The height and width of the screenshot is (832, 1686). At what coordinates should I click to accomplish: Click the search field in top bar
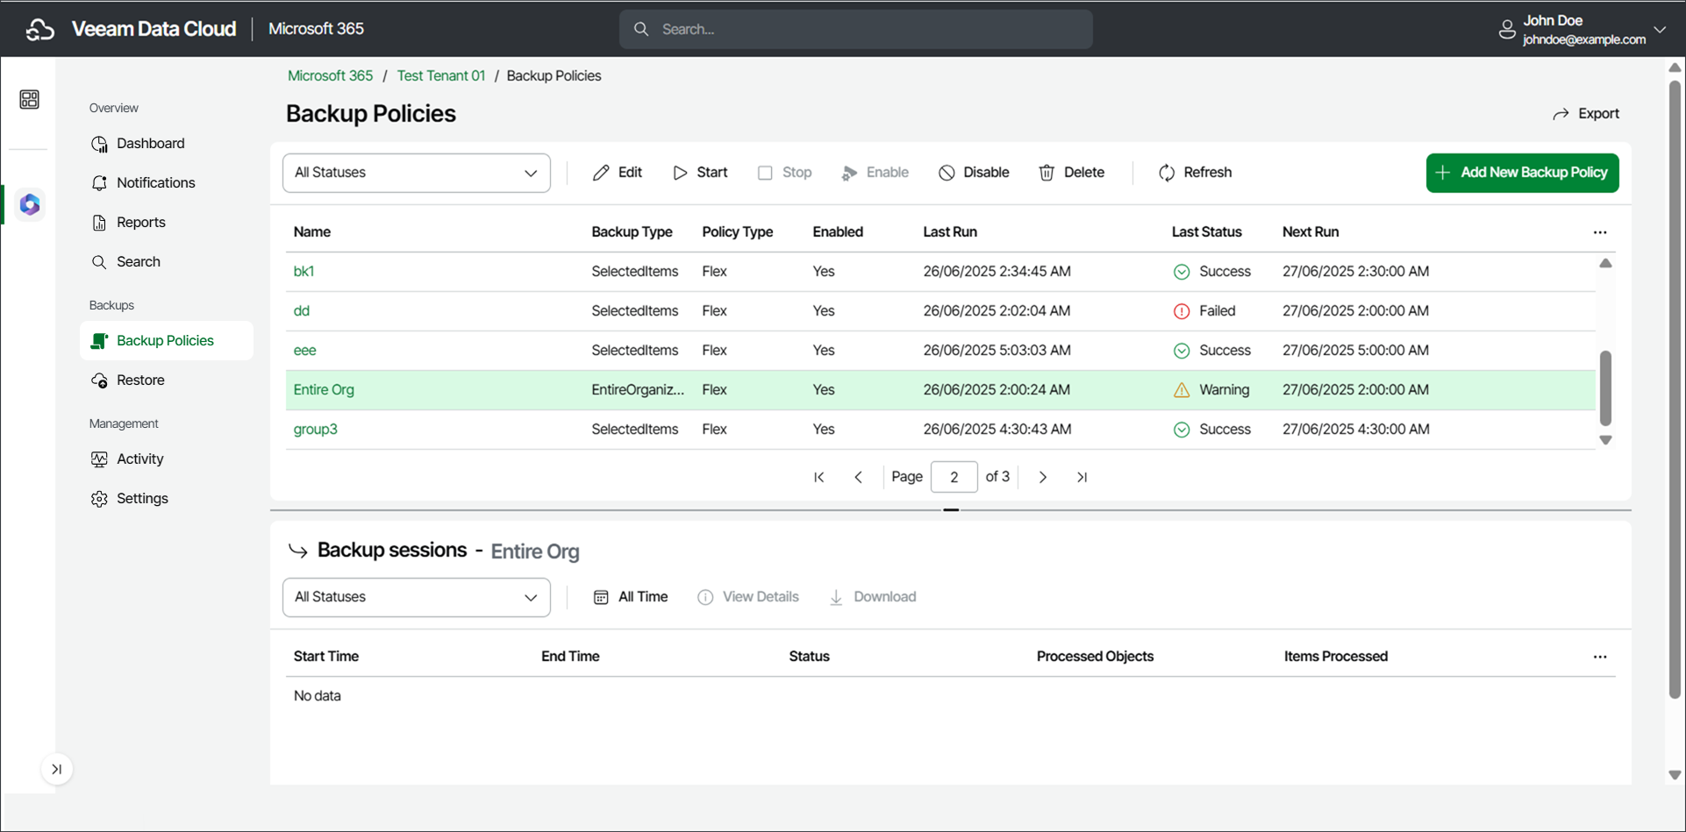[855, 29]
